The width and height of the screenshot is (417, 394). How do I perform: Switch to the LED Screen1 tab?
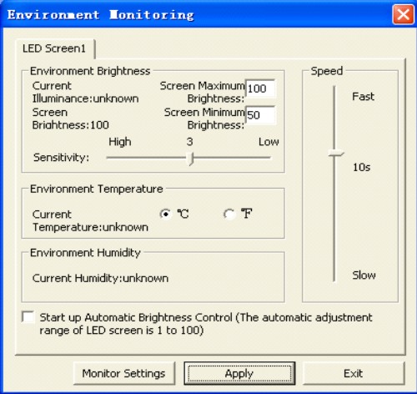coord(55,49)
